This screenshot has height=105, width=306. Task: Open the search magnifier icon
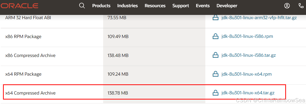tap(82, 5)
